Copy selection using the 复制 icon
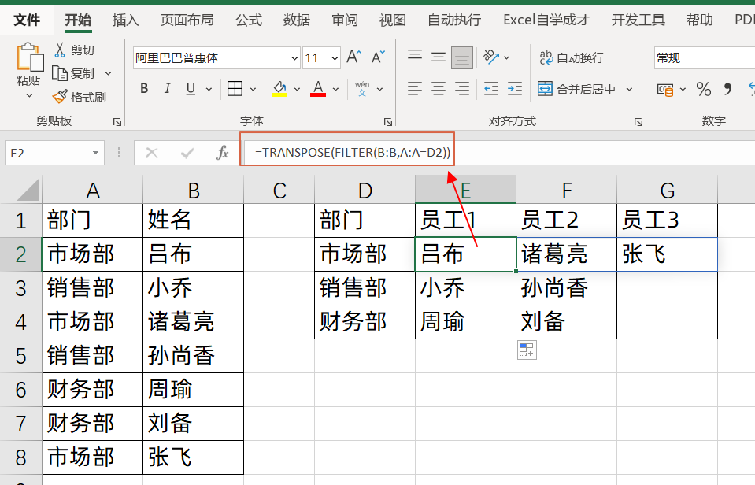The width and height of the screenshot is (755, 485). (60, 74)
